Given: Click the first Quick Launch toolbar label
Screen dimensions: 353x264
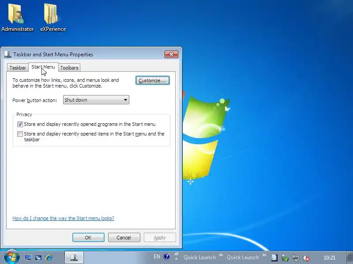Looking at the screenshot, I should [x=199, y=257].
